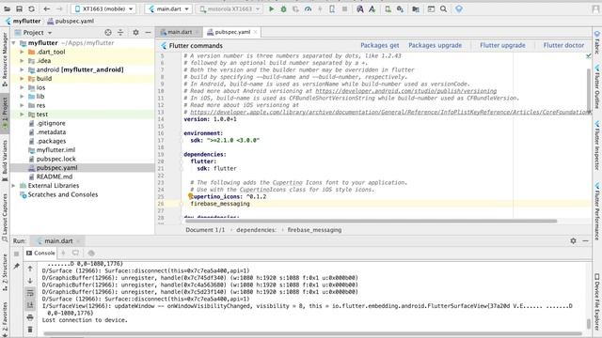Open Flutter Outline side tab
Viewport: 602px width, 338px height.
click(597, 86)
